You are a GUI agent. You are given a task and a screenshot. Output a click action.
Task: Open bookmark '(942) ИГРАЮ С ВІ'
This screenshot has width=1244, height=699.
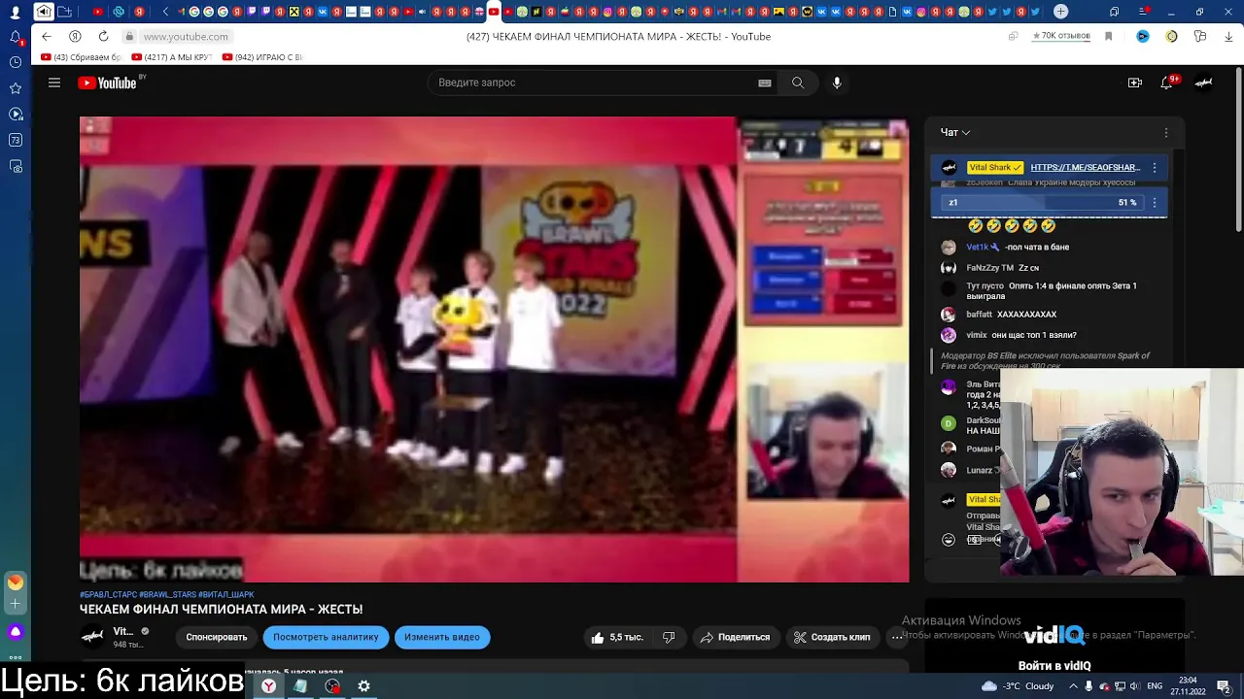point(262,57)
